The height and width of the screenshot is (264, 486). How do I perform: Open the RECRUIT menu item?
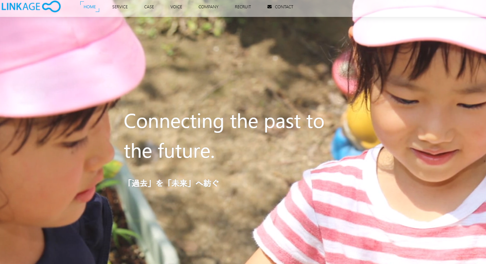pyautogui.click(x=243, y=7)
